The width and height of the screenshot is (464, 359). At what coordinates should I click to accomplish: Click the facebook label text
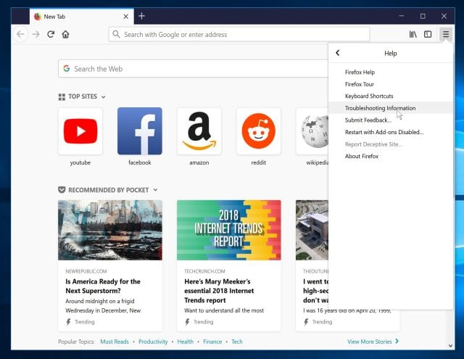point(140,162)
